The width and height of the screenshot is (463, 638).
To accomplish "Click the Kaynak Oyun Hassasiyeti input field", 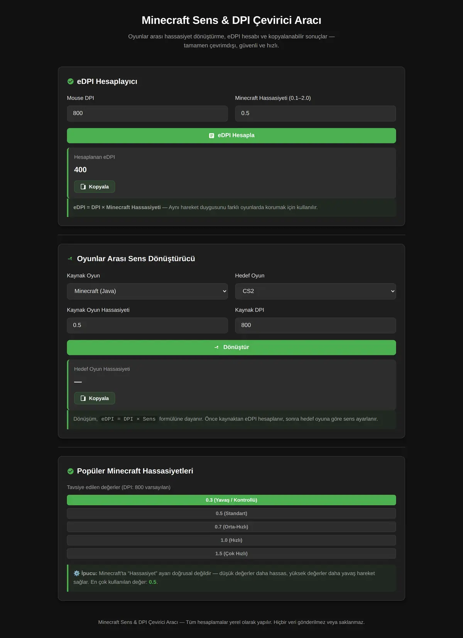I will click(147, 325).
